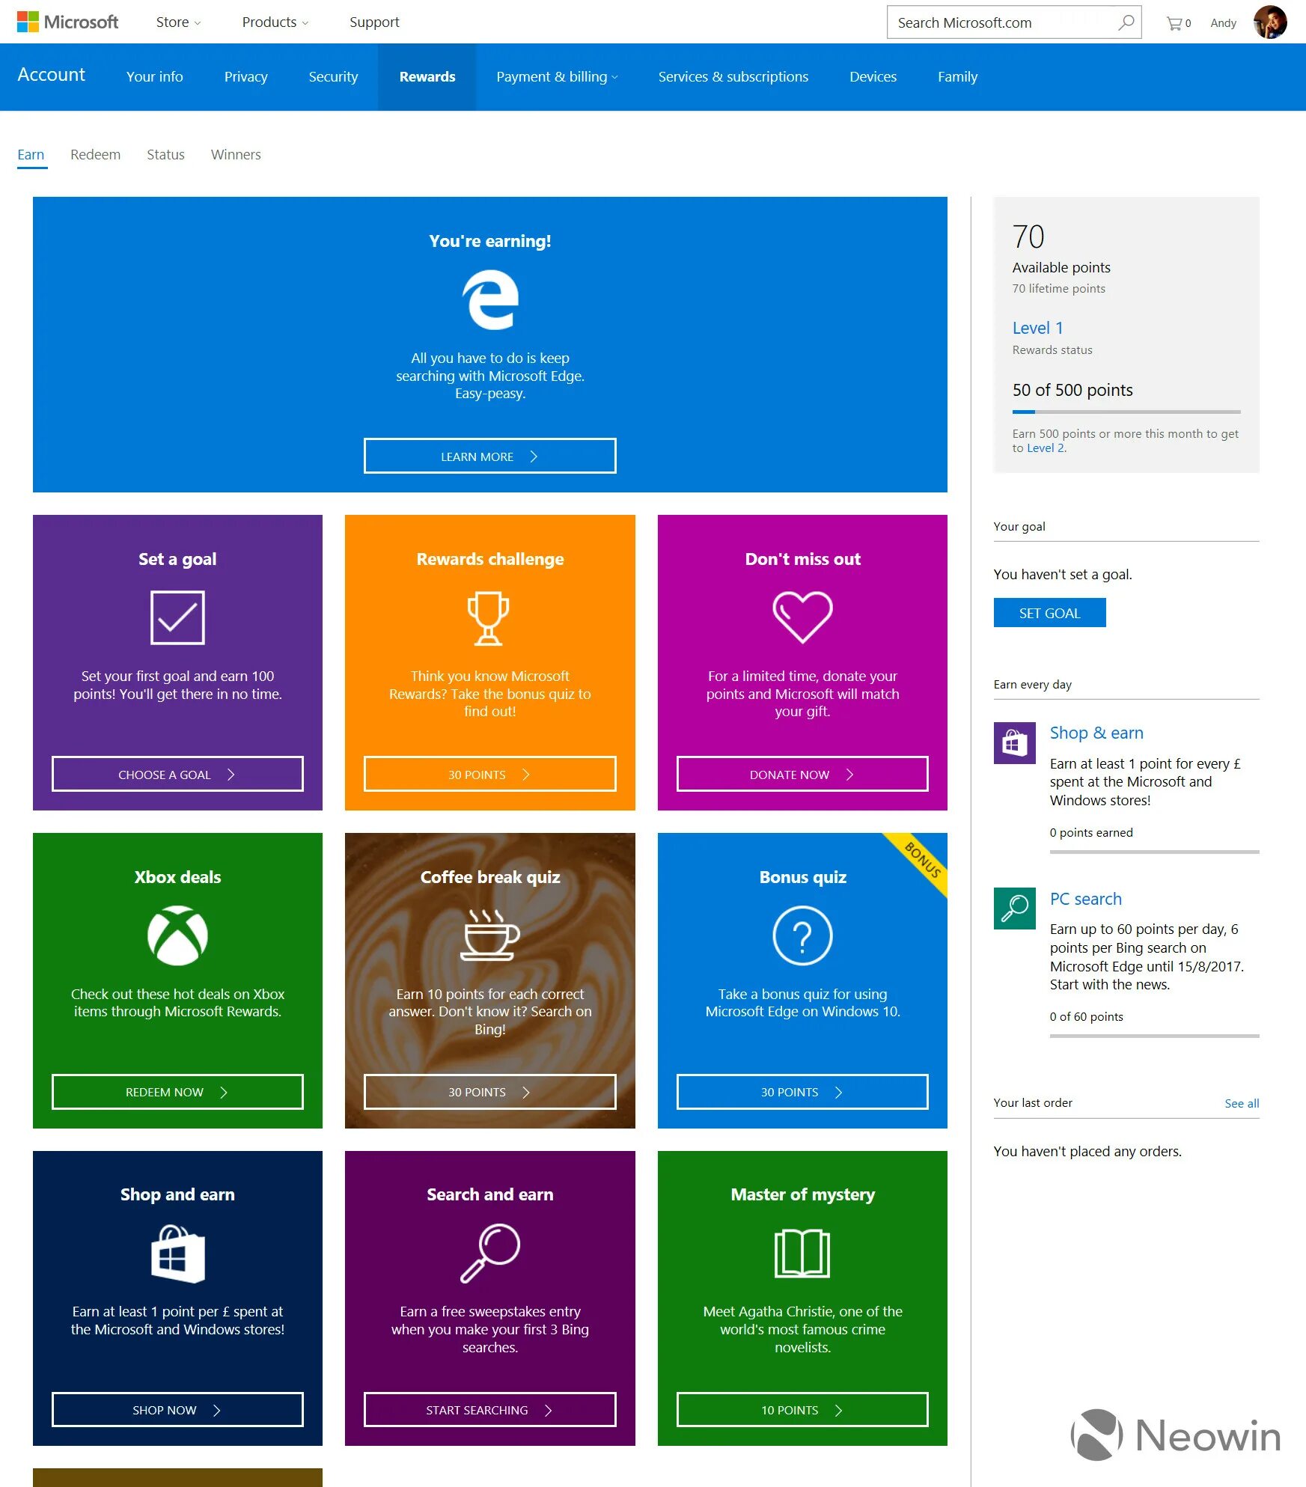
Task: Click the 10 POINTS button
Action: pos(802,1411)
